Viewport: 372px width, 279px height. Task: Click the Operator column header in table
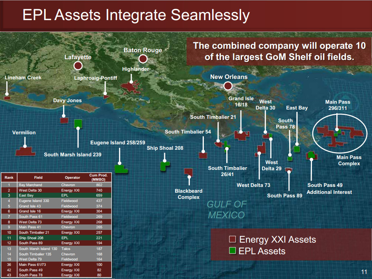[72, 178]
